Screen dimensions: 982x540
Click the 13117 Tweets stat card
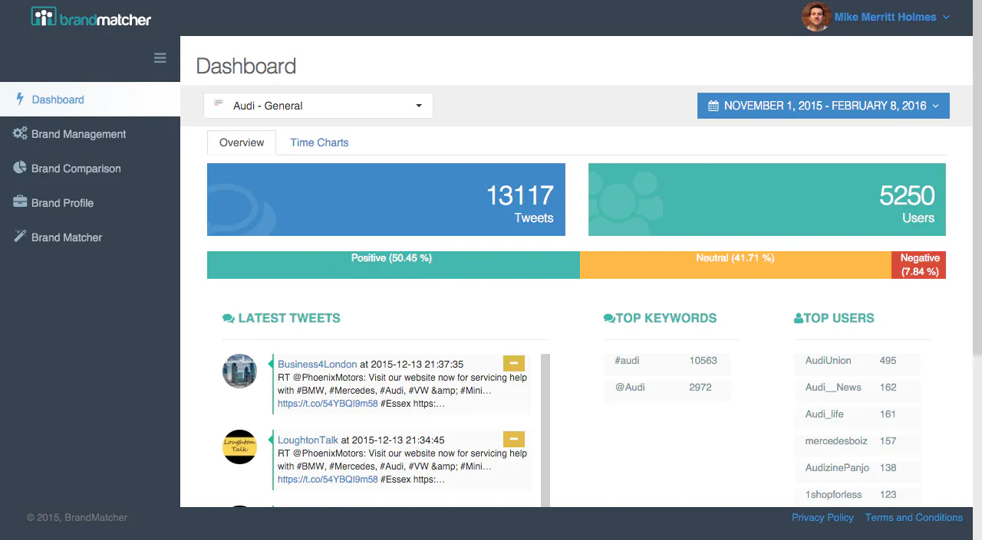point(386,199)
